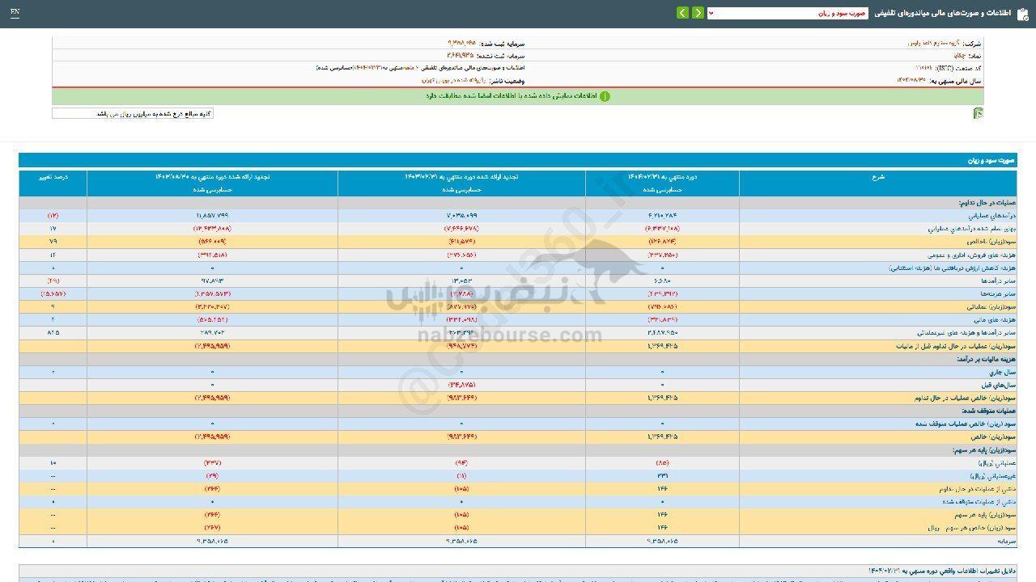This screenshot has height=582, width=1036.
Task: Click the leftmost green arrow button in the header
Action: (681, 13)
